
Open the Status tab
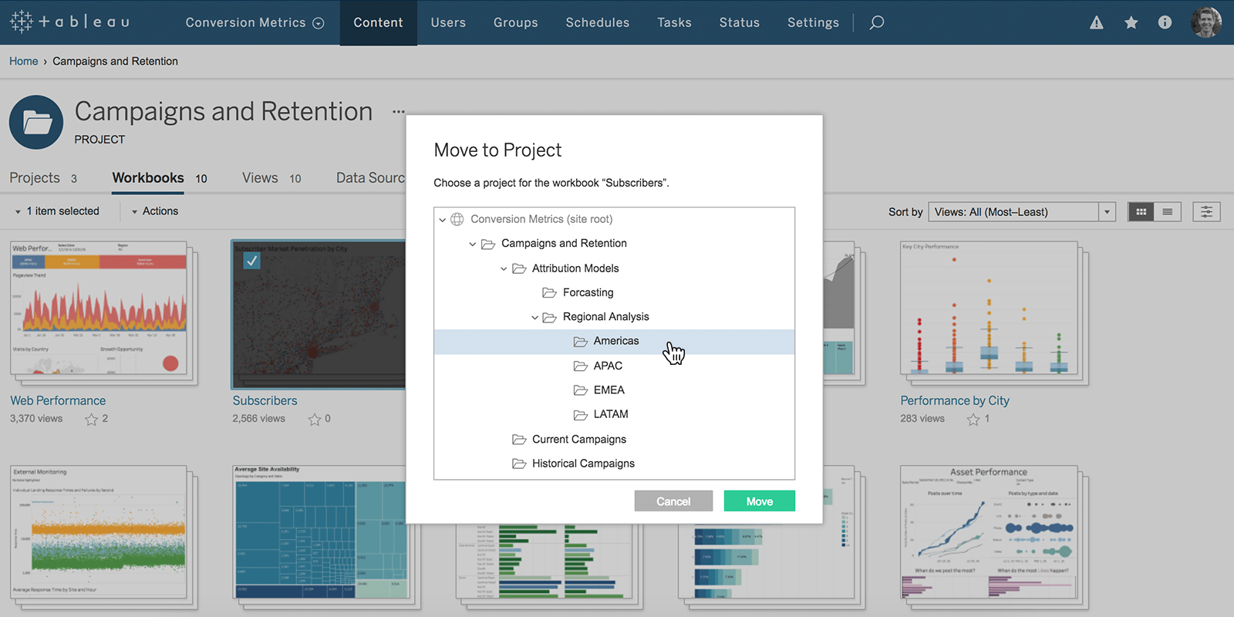740,22
